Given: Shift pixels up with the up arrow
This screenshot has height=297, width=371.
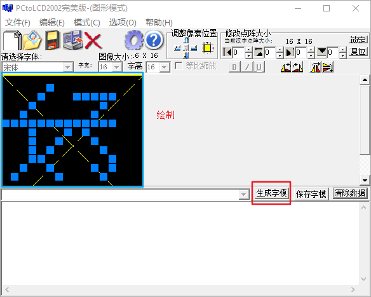Looking at the screenshot, I should tap(186, 40).
